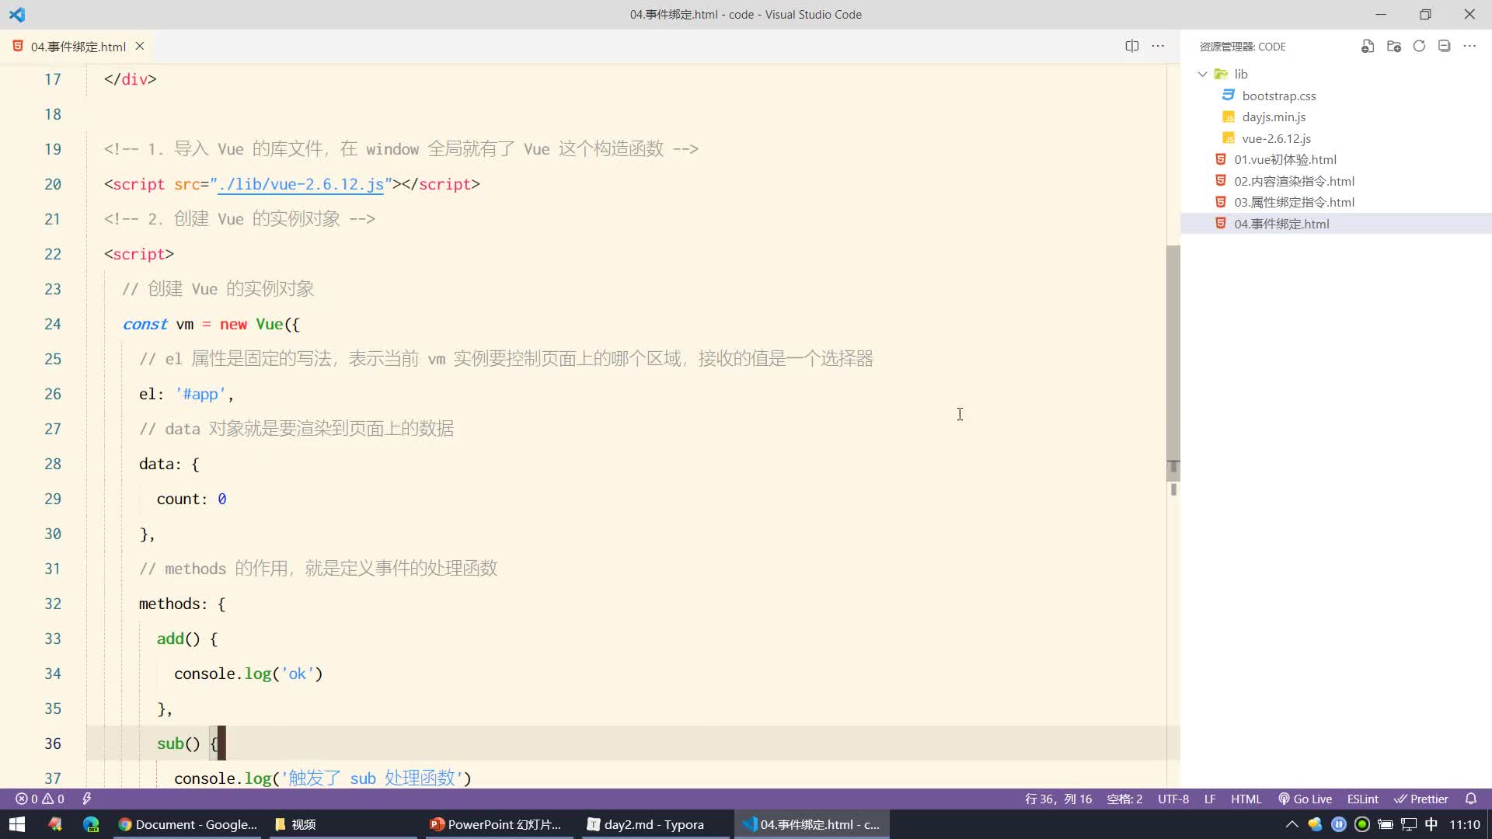Click Prettier status bar item
Screen dimensions: 1492x839
[1421, 799]
